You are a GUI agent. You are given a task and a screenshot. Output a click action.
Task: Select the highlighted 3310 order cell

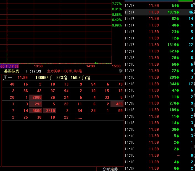49,111
